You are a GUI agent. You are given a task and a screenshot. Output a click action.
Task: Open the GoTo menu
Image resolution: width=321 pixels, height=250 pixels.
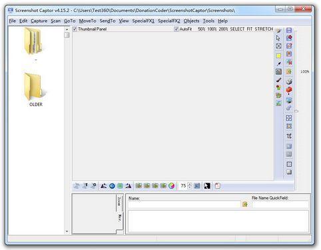click(70, 21)
